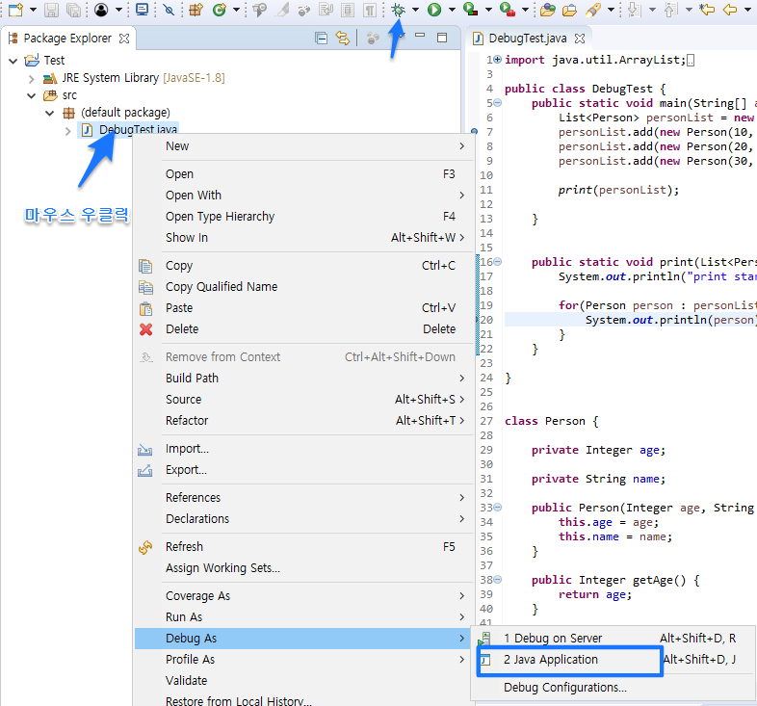Click the New wizard toolbar icon
Screen dimensions: 757x706
tap(15, 10)
